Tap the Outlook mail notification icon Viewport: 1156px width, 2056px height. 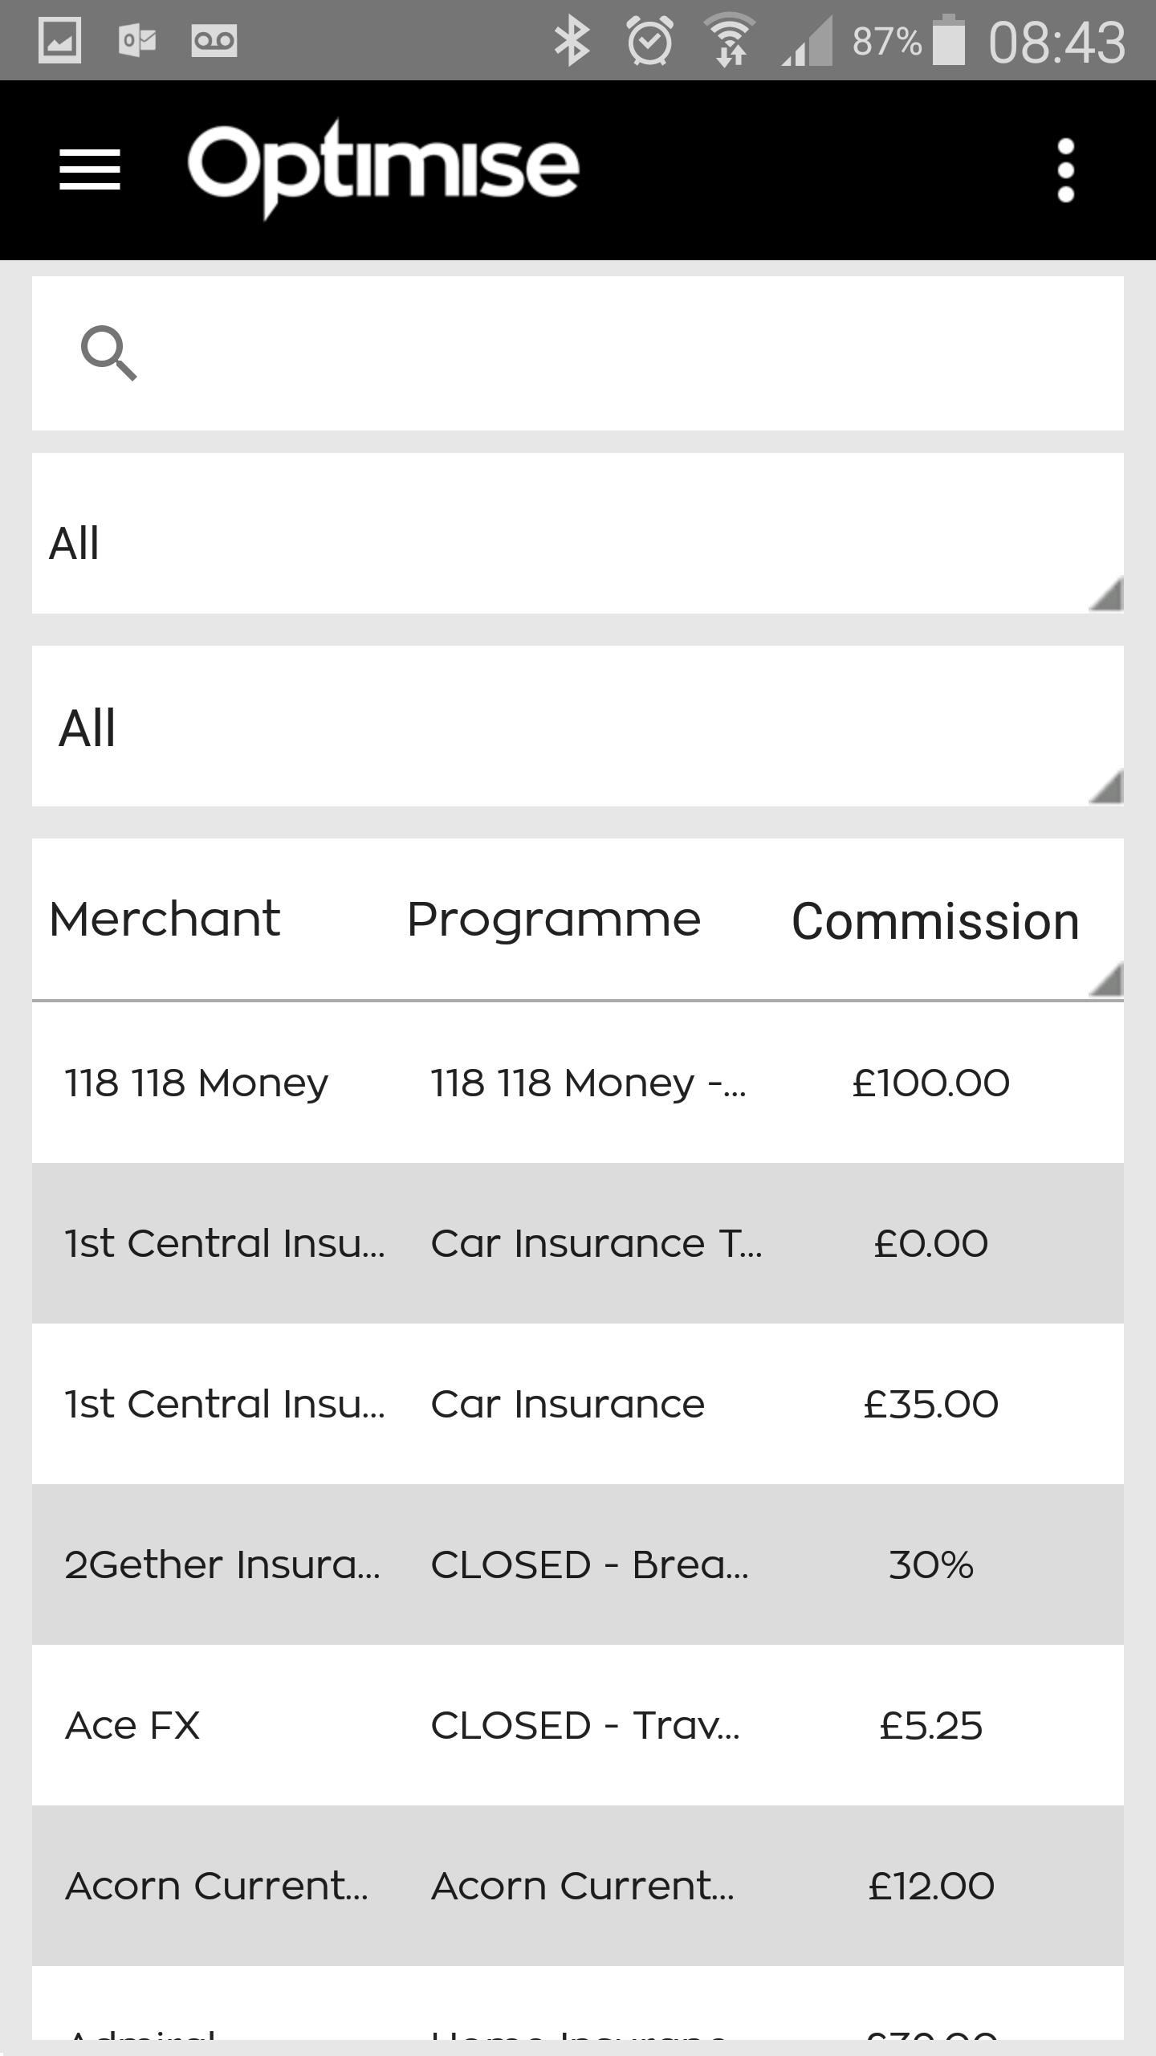pos(137,40)
